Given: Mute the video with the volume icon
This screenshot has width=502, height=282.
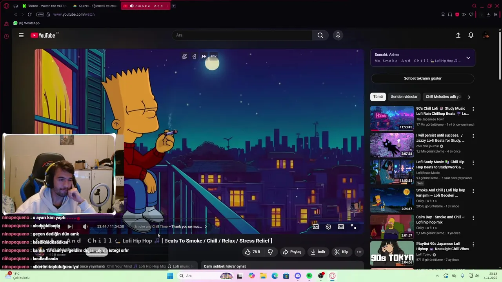Looking at the screenshot, I should [85, 226].
